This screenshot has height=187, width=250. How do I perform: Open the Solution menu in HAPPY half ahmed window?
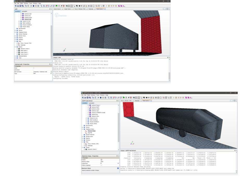[93, 95]
